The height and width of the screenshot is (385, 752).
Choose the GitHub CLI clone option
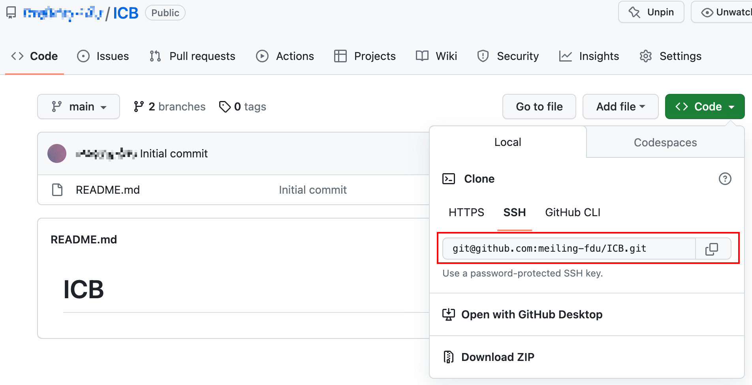click(573, 212)
